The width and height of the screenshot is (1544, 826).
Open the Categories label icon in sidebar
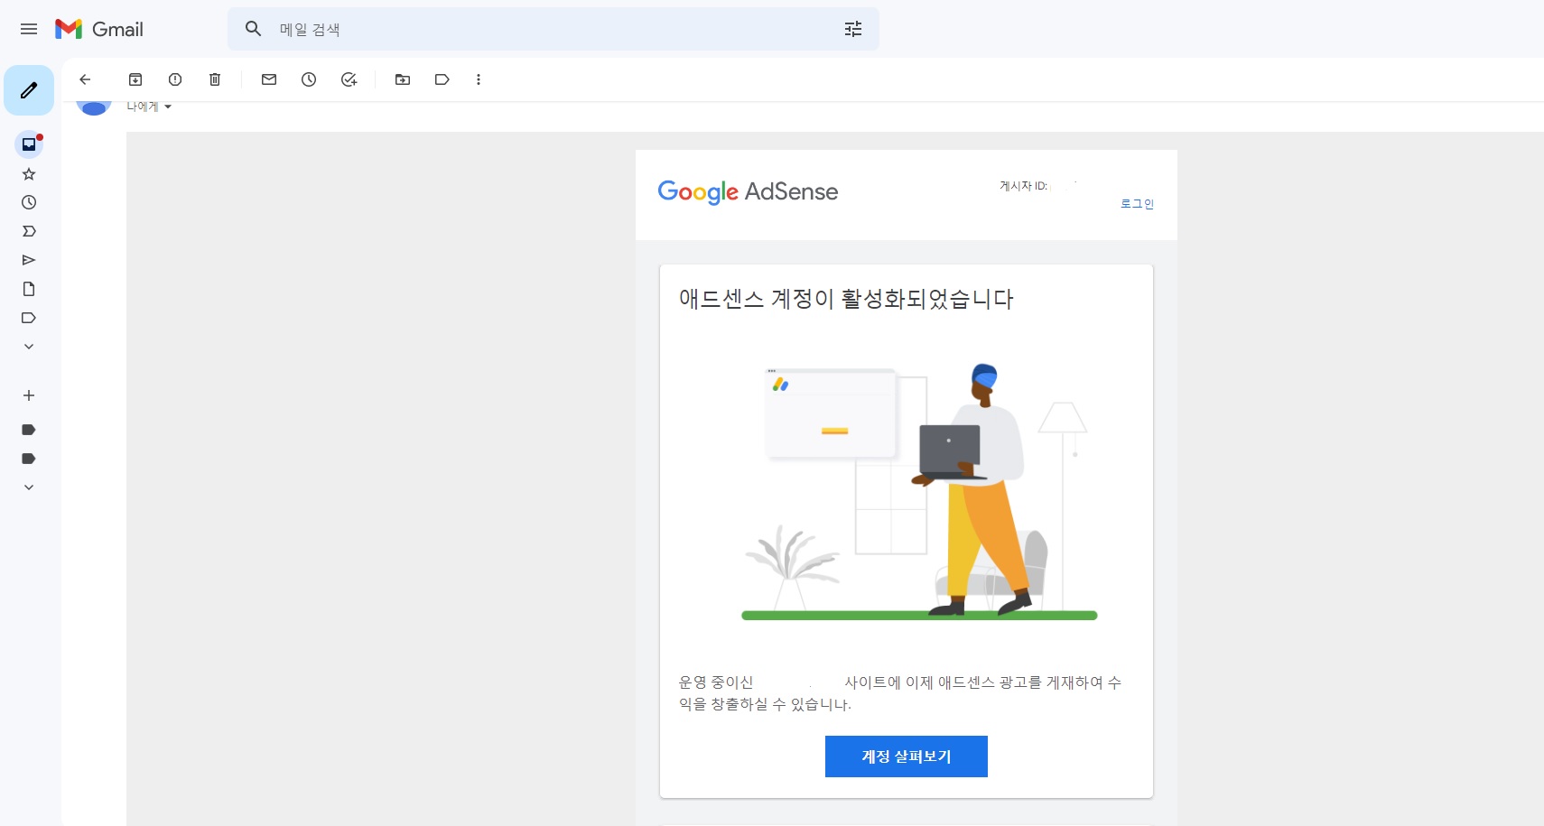pyautogui.click(x=29, y=318)
